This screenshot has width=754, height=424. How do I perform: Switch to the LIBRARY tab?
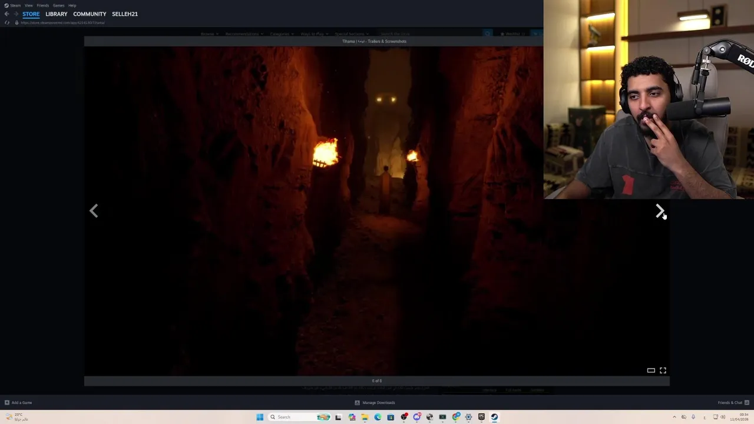click(x=57, y=14)
